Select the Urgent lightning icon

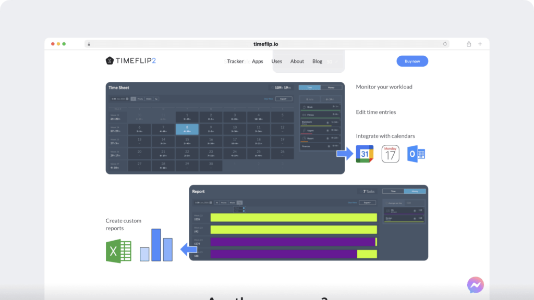(x=305, y=130)
